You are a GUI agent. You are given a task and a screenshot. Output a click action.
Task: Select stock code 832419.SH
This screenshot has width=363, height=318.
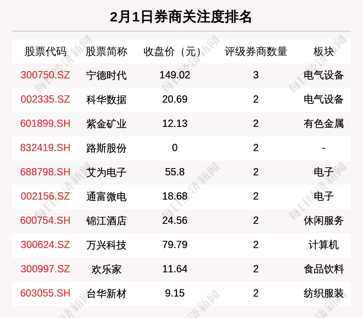[x=45, y=148]
